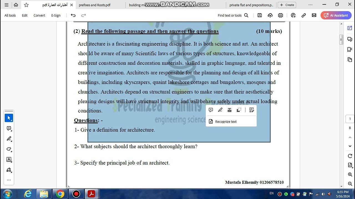Image resolution: width=355 pixels, height=199 pixels.
Task: Select the Fill and Sign pen tool
Action: click(x=9, y=170)
